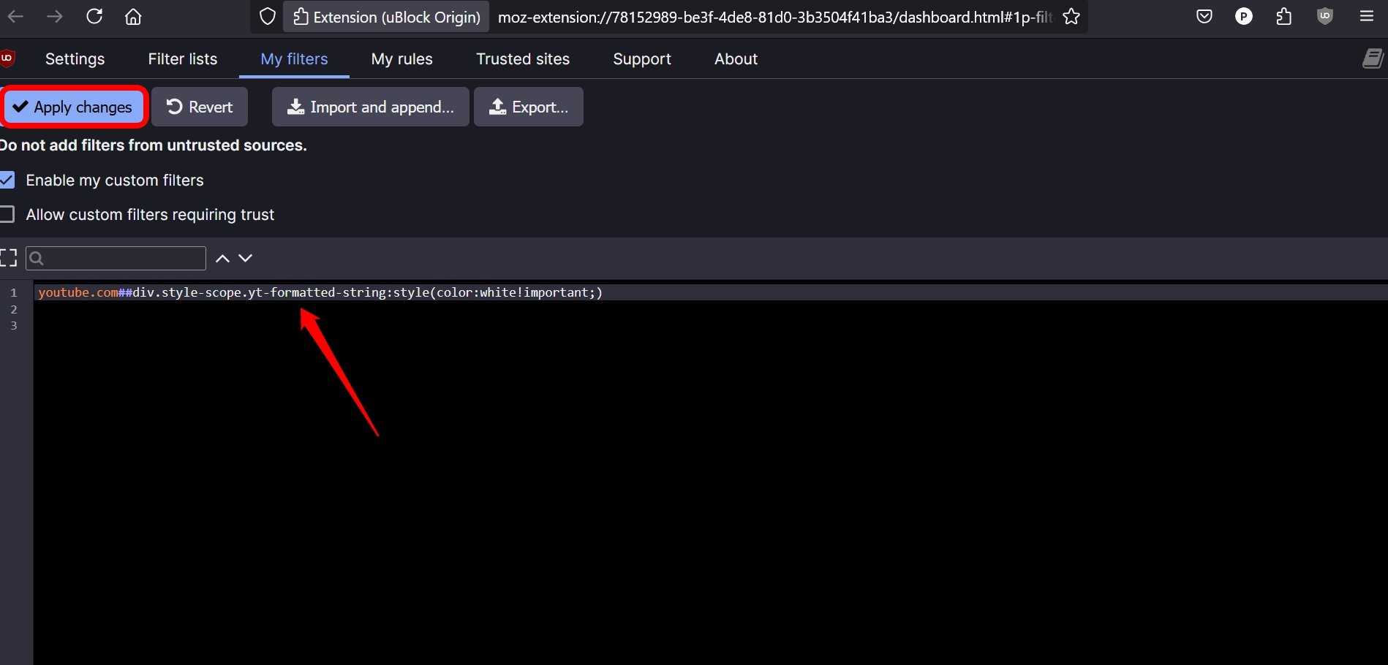Open the My rules tab

tap(401, 59)
